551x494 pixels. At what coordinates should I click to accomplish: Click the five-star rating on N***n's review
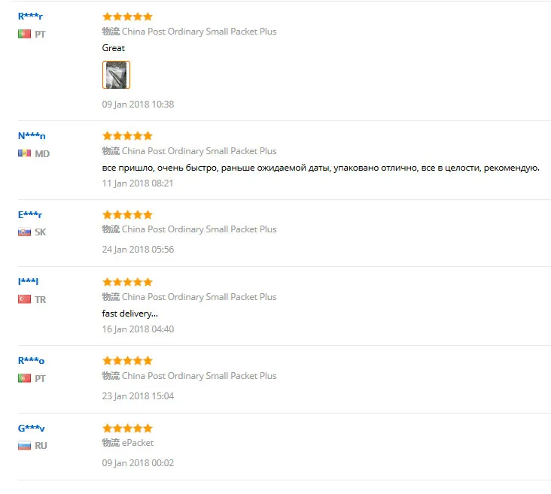pyautogui.click(x=127, y=135)
